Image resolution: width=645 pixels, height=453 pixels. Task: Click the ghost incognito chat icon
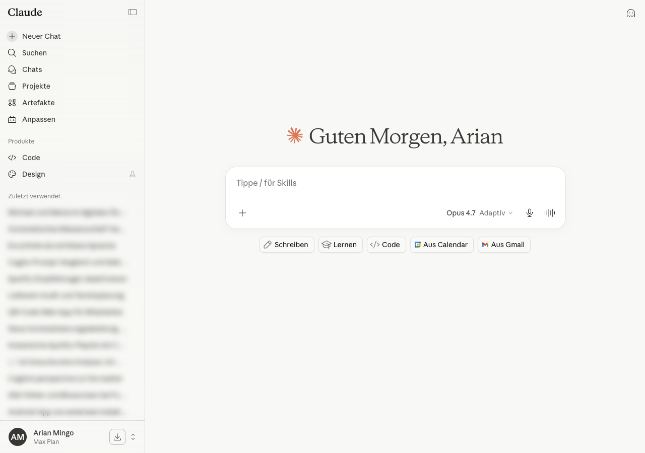[x=631, y=13]
